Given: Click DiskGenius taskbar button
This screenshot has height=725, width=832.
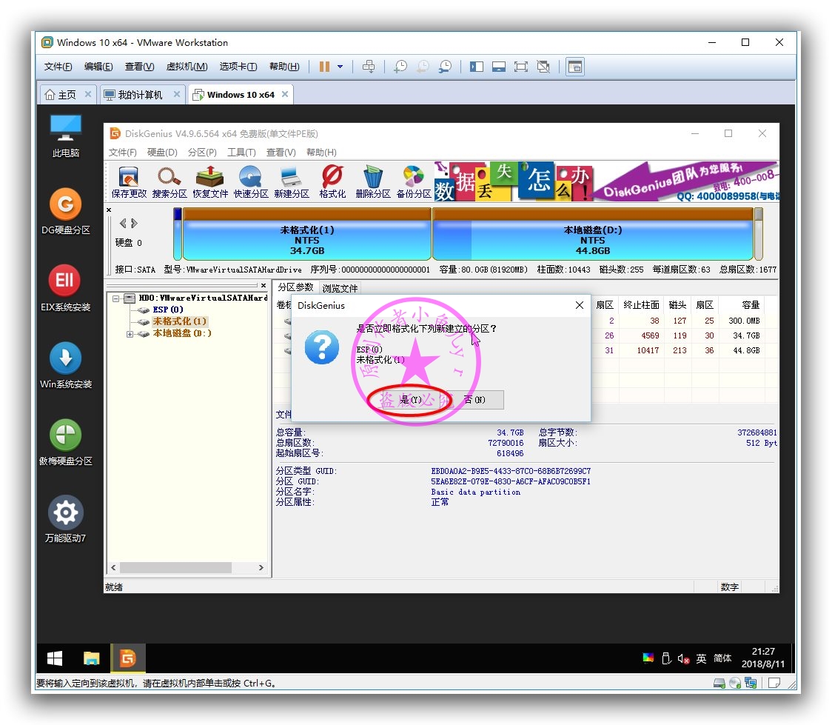Looking at the screenshot, I should coord(127,658).
